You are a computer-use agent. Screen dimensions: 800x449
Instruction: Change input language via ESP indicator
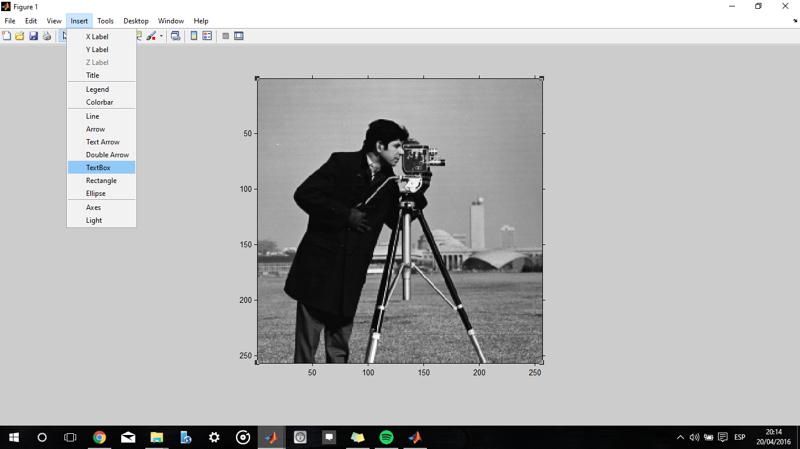click(740, 437)
